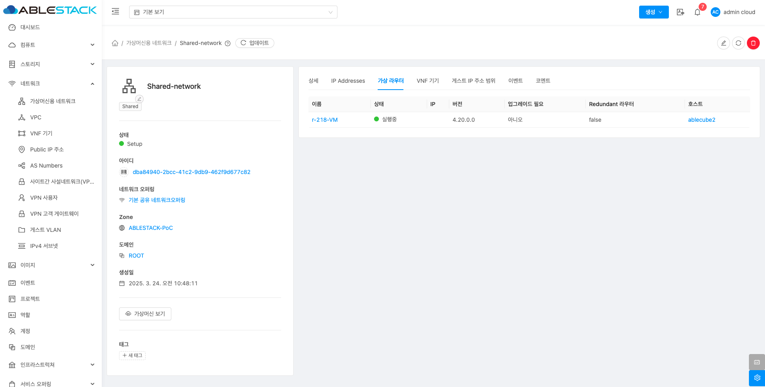Add a new tag with 새 태그
Viewport: 765px width, 387px height.
132,355
